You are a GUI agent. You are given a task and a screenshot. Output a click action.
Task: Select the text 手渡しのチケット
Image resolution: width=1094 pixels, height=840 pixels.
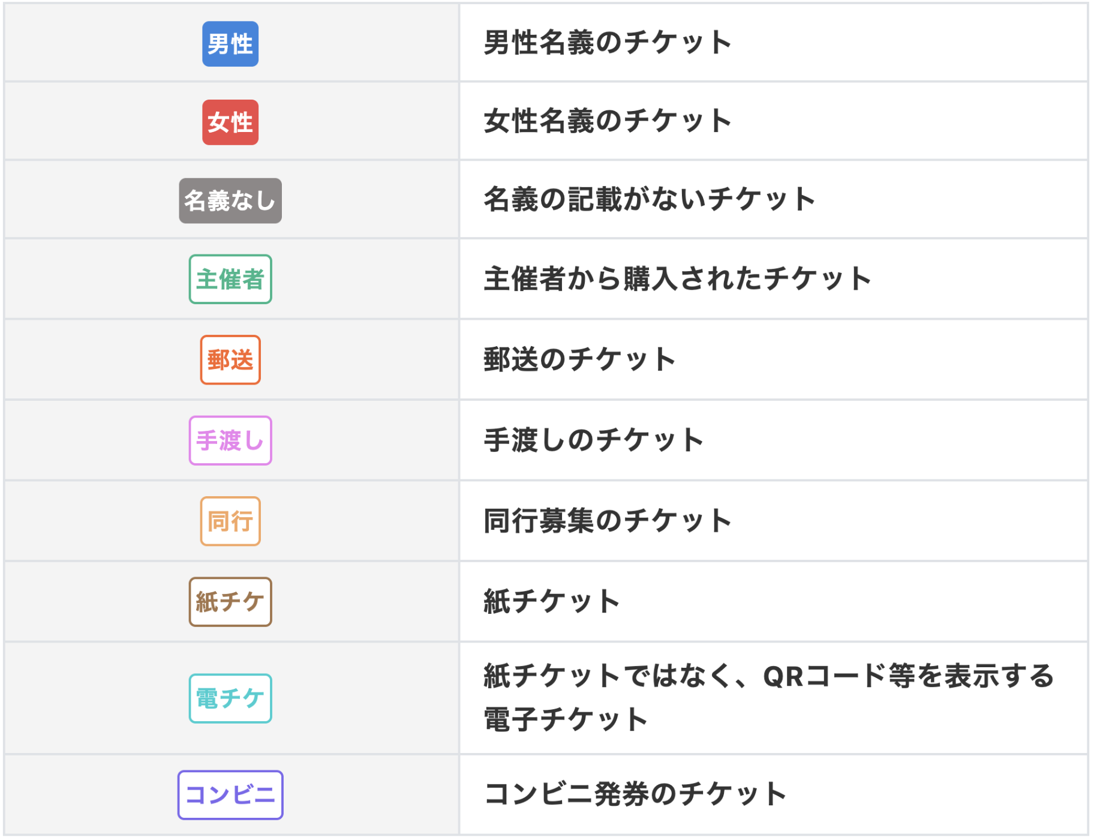[594, 440]
